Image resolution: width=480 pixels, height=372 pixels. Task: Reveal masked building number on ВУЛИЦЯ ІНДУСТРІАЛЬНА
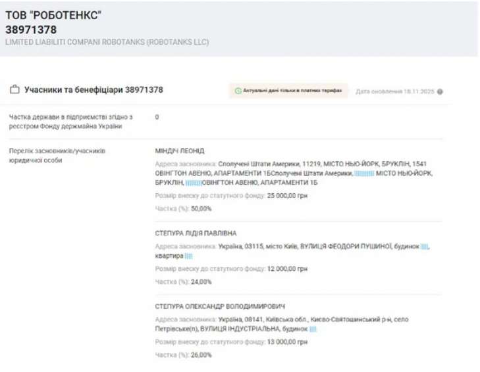point(313,329)
